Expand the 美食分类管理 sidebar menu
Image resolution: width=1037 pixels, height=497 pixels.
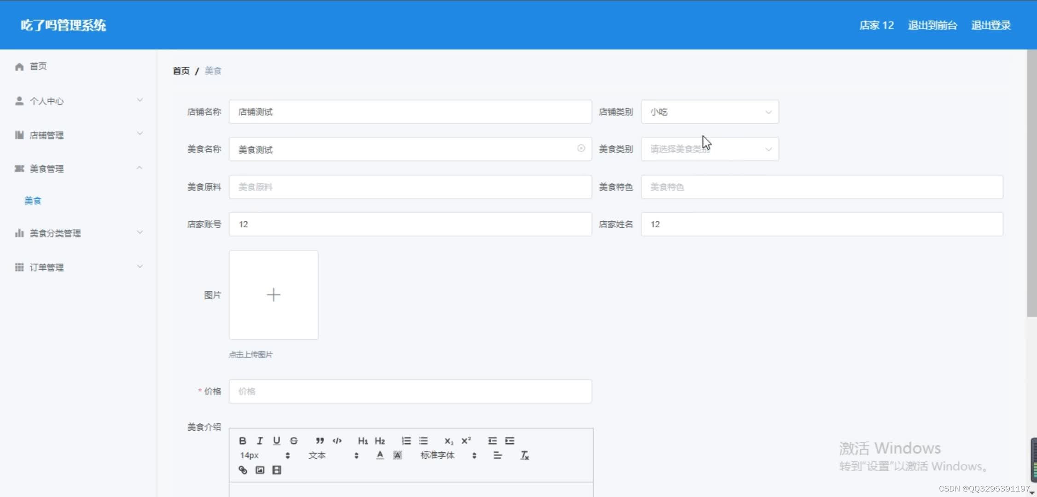click(x=78, y=233)
